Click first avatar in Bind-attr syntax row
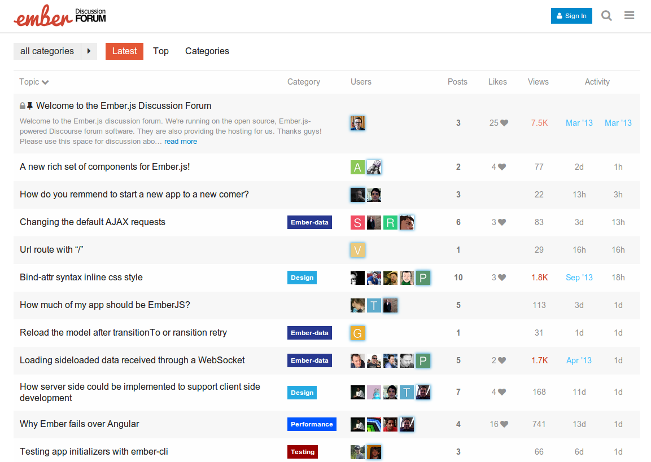 pyautogui.click(x=357, y=278)
